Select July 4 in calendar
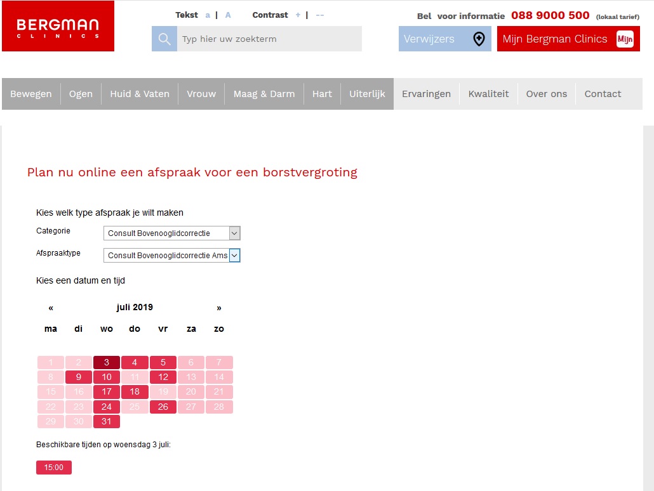654x491 pixels. pyautogui.click(x=135, y=362)
